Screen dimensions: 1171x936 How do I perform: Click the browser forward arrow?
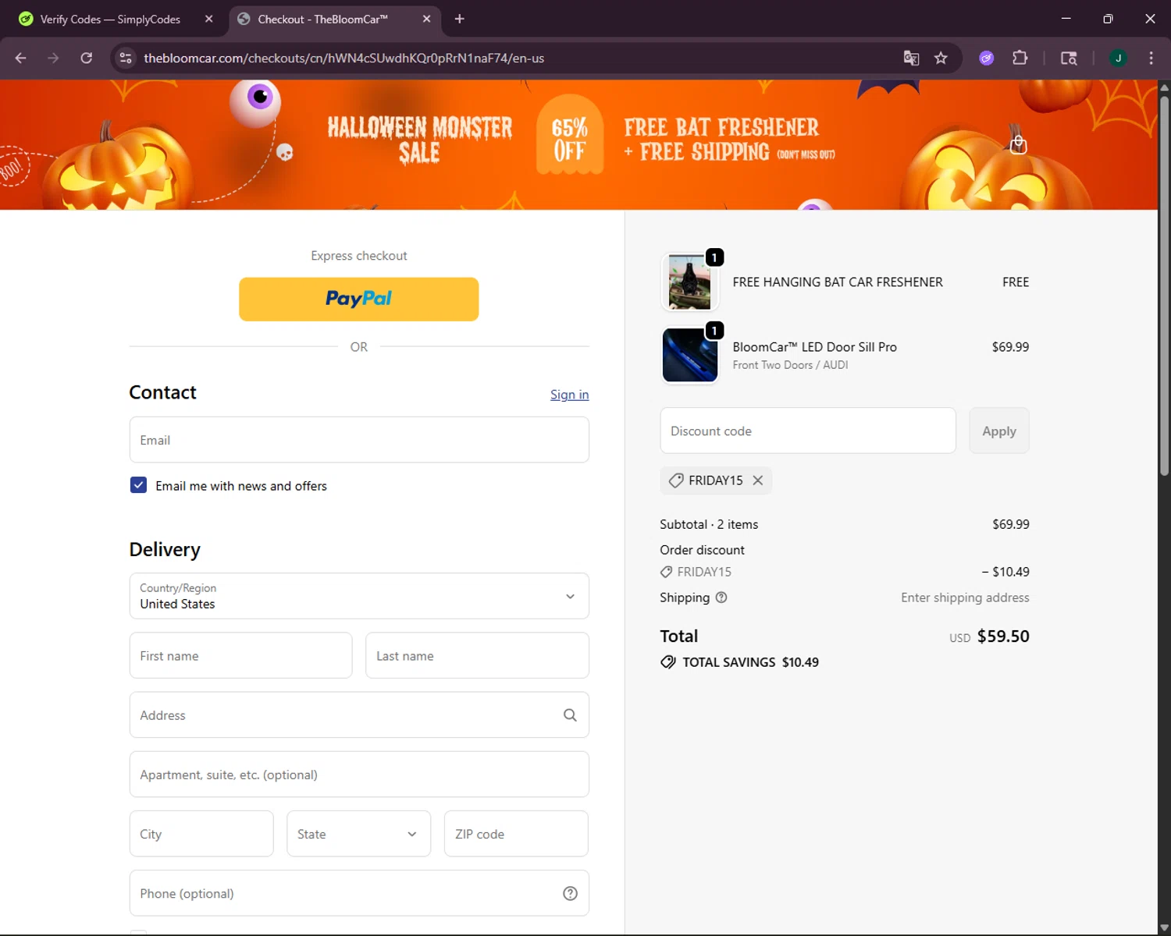tap(53, 58)
